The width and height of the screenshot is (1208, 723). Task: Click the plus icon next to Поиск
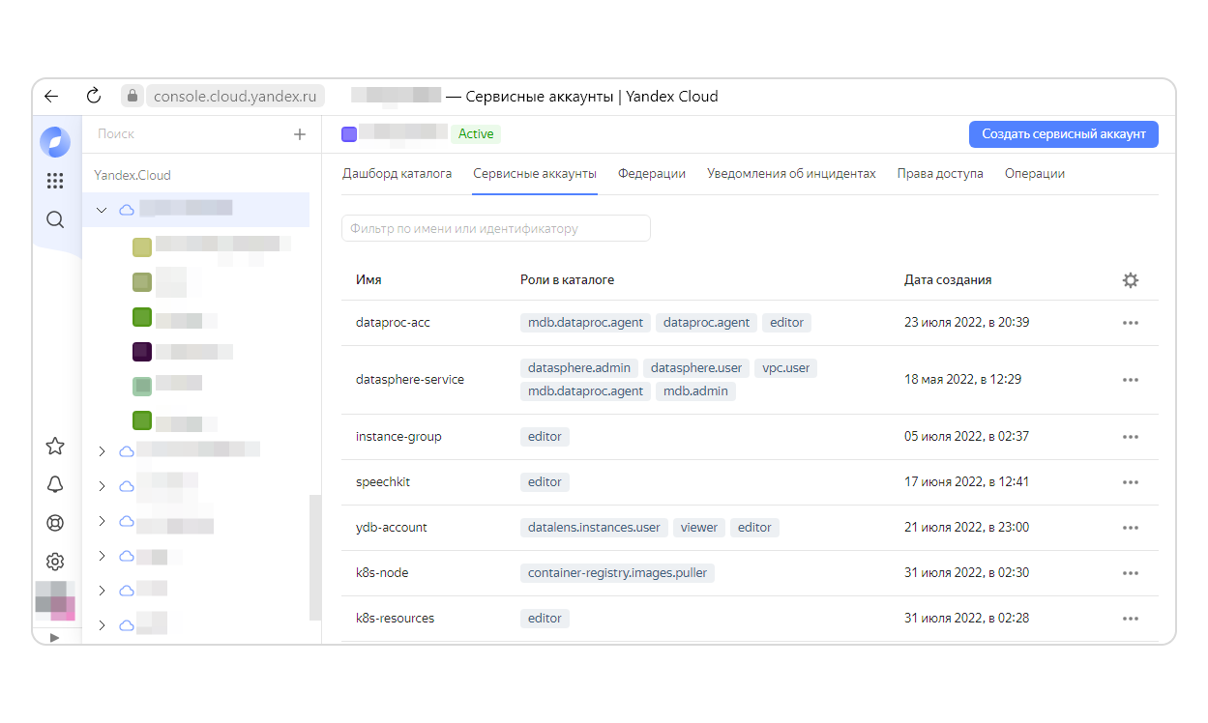(x=300, y=134)
